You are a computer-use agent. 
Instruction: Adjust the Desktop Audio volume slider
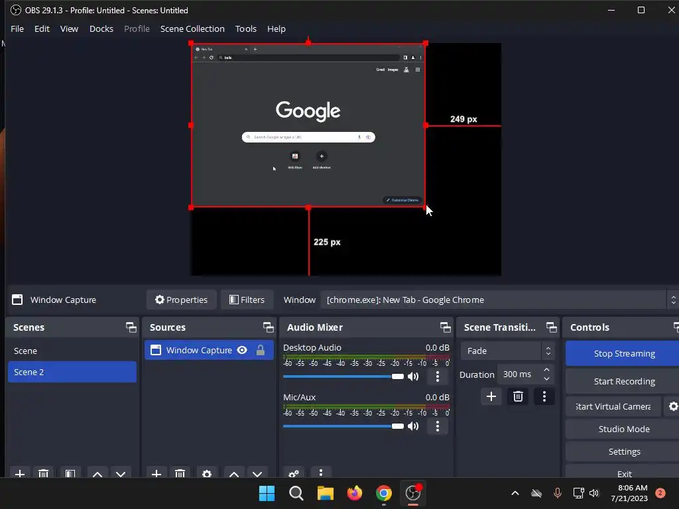click(x=343, y=376)
